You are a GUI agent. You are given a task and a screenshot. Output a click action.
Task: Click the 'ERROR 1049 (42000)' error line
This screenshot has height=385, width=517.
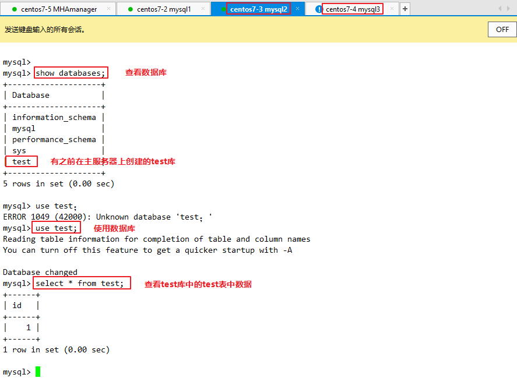point(107,217)
